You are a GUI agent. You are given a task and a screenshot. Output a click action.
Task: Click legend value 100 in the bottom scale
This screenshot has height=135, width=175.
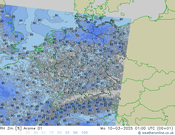84,133
